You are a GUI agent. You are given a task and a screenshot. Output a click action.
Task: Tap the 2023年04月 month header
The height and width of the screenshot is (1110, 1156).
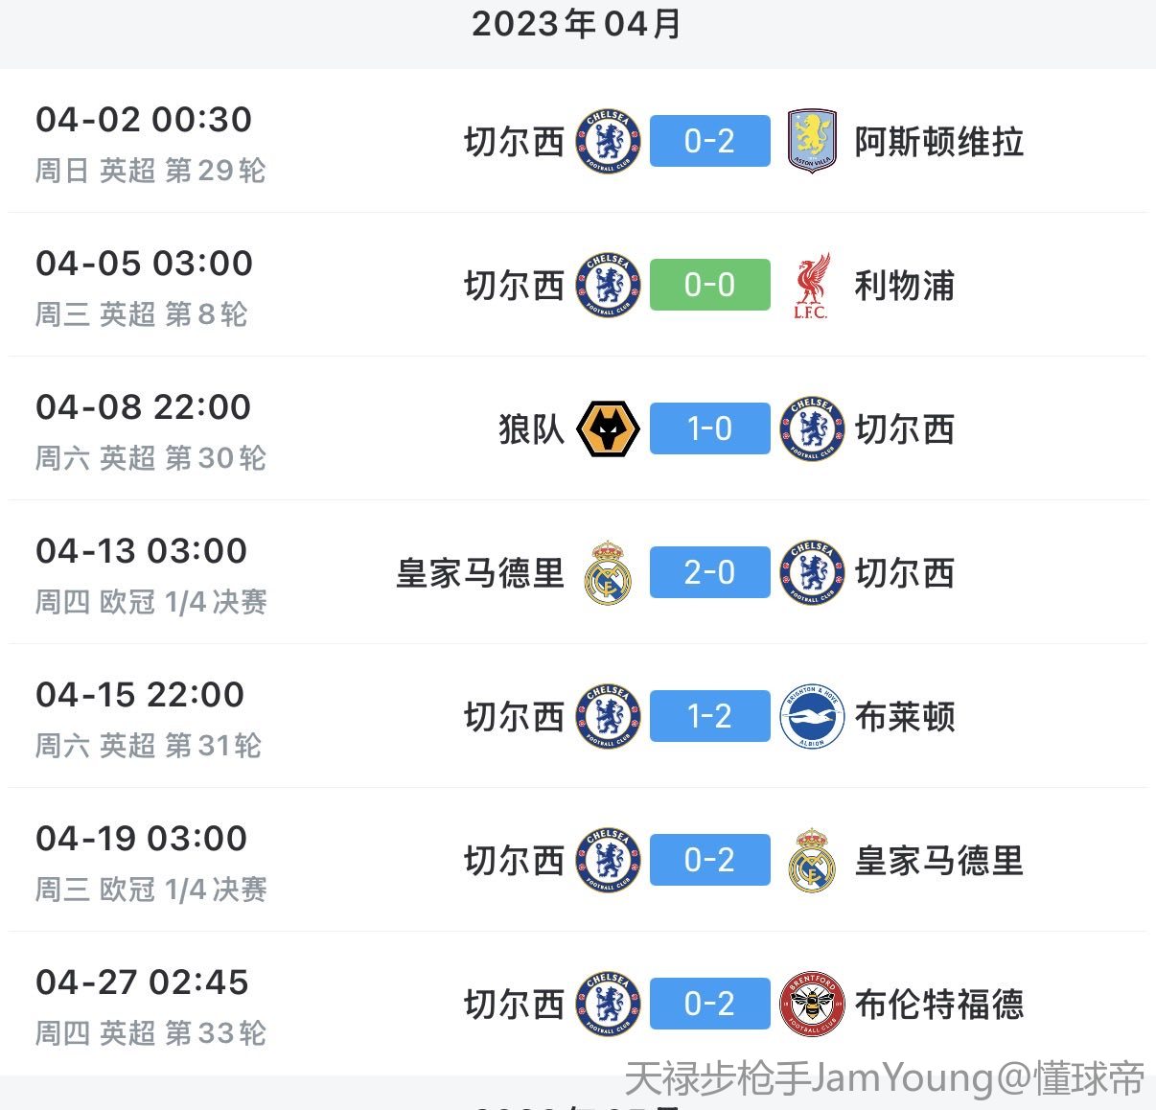coord(577,24)
